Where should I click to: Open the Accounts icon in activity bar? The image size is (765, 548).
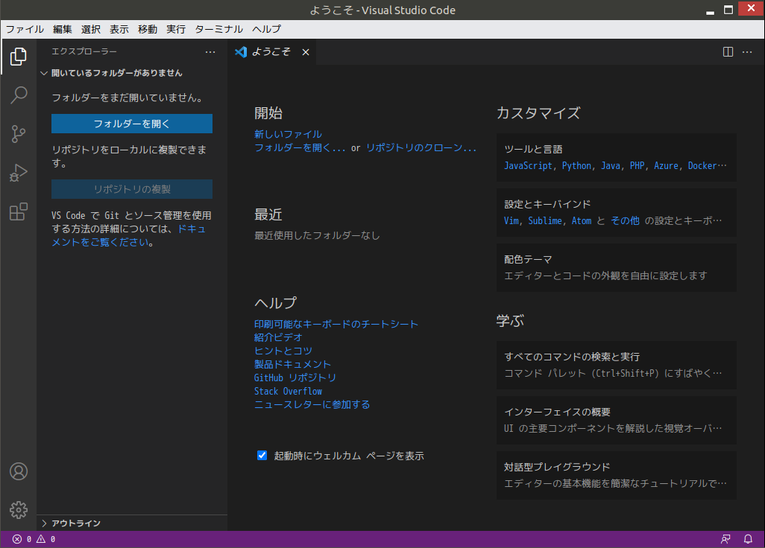(19, 471)
